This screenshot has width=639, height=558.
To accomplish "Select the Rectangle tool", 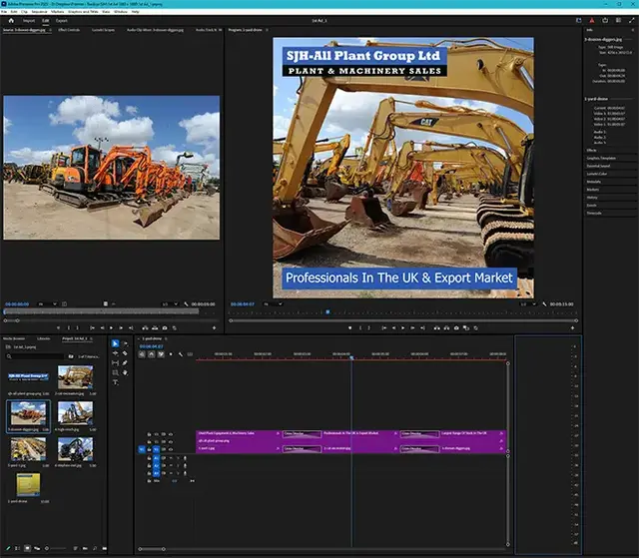I will 116,372.
